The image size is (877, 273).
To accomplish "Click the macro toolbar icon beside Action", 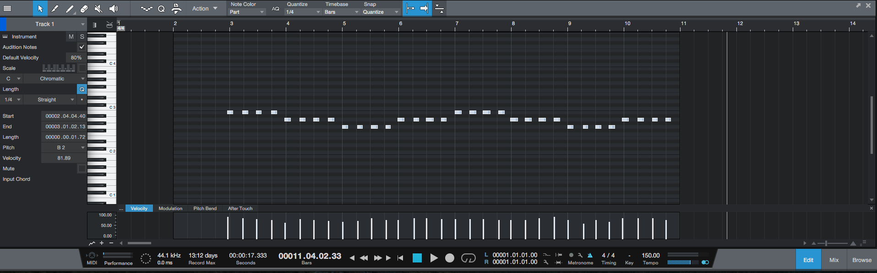I will pos(176,8).
